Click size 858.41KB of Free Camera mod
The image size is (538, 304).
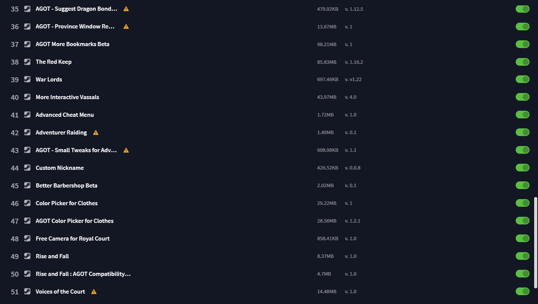[328, 239]
